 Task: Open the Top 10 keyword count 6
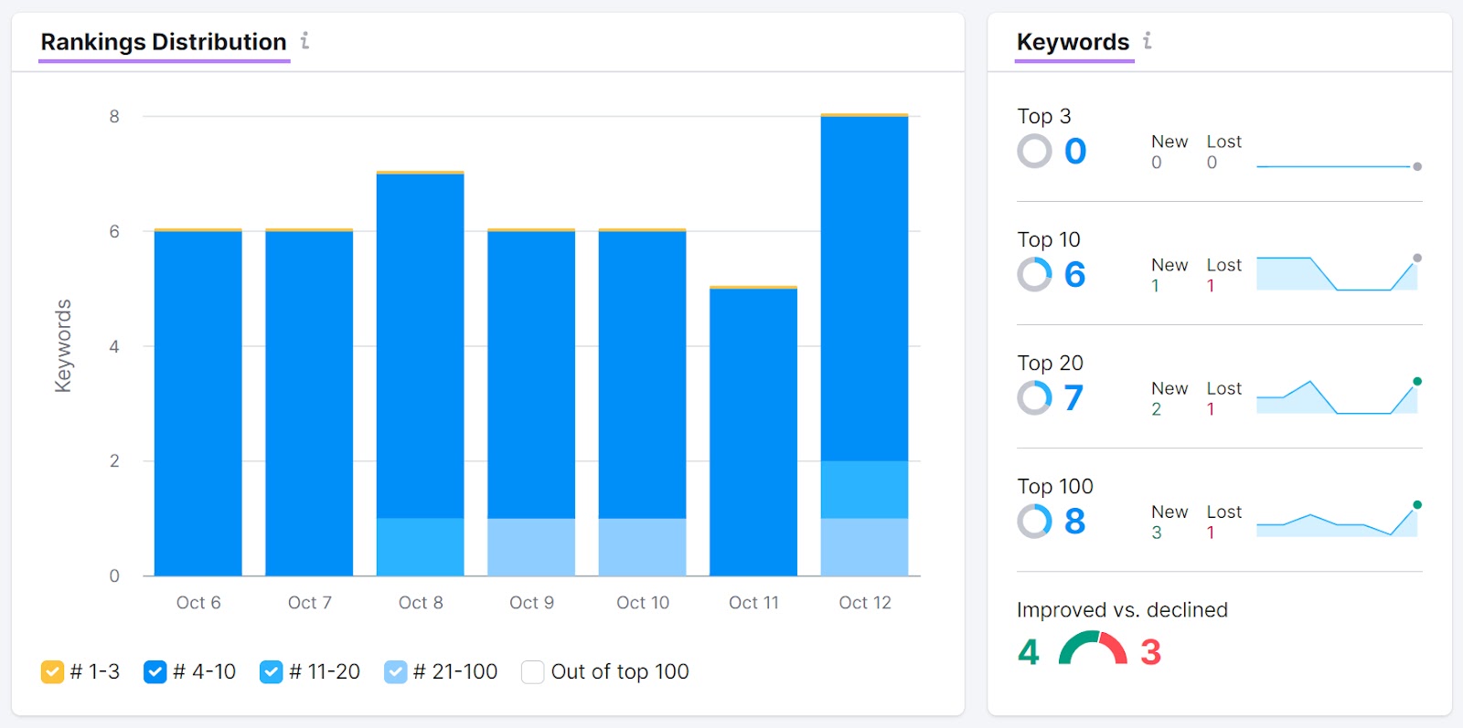click(1075, 274)
